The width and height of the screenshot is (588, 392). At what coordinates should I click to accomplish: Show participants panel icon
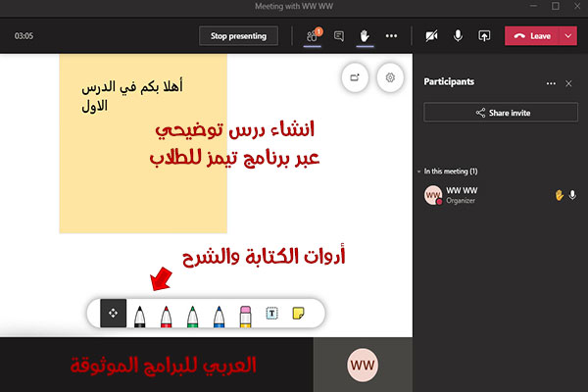pos(312,36)
